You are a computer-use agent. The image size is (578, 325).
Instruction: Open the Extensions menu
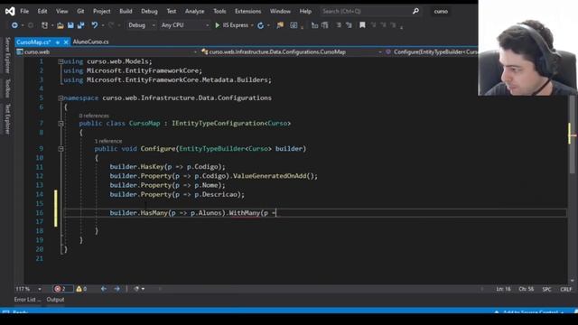tap(247, 11)
